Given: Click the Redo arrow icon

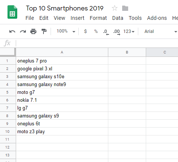Looking at the screenshot, I should click(23, 31).
